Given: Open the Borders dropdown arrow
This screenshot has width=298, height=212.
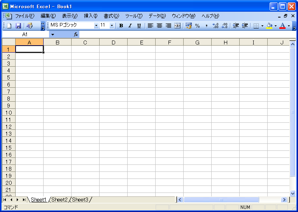Looking at the screenshot, I should pos(262,26).
